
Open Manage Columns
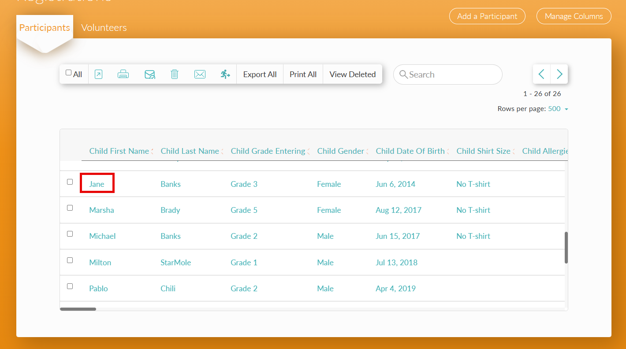[x=574, y=16]
